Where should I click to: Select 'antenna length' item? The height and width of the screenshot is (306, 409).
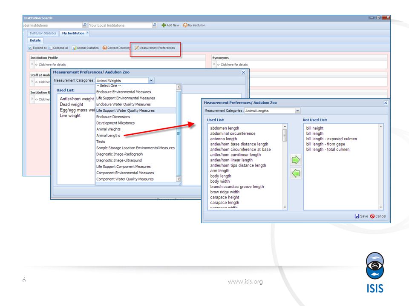[224, 139]
